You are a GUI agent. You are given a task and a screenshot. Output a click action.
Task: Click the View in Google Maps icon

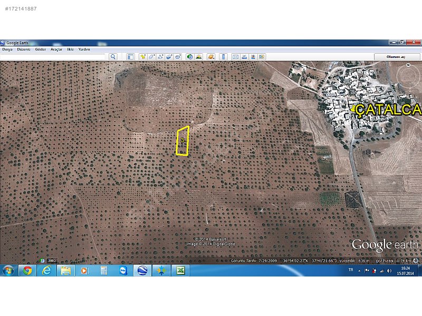[262, 57]
